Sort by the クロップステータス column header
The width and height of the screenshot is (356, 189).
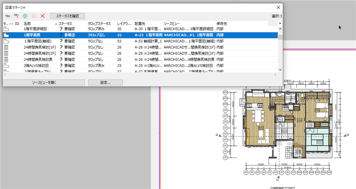[x=102, y=23]
